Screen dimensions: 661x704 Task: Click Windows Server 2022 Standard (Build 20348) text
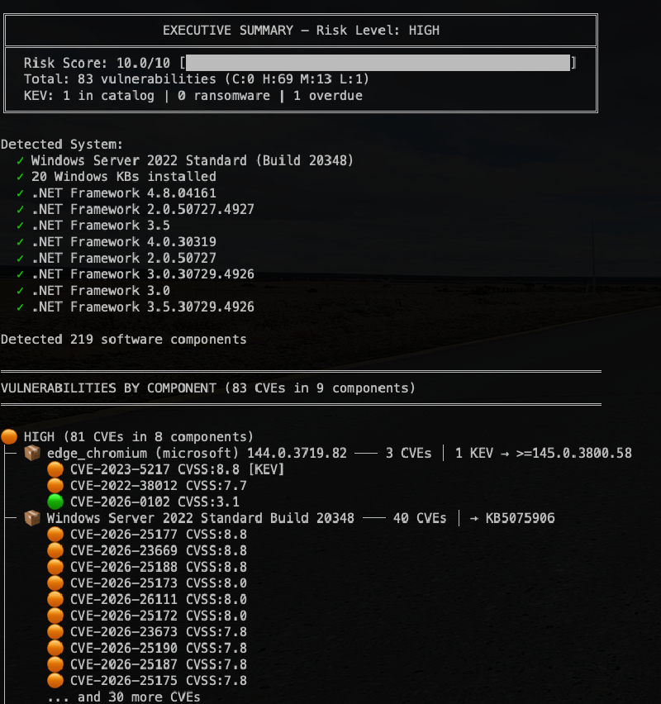pos(193,161)
